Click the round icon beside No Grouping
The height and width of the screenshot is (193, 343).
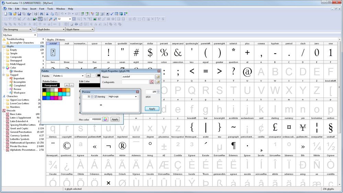click(x=34, y=29)
